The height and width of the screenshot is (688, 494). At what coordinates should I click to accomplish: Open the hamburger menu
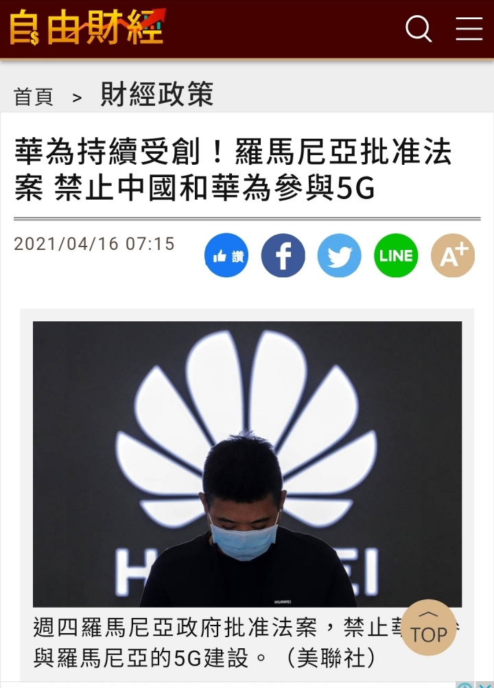[x=469, y=29]
